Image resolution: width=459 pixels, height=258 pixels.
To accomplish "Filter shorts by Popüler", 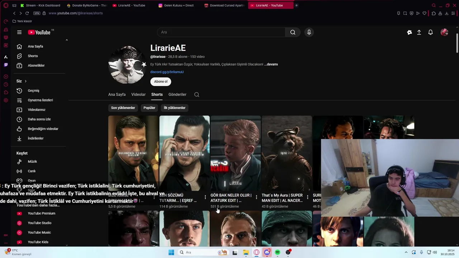I will (149, 108).
